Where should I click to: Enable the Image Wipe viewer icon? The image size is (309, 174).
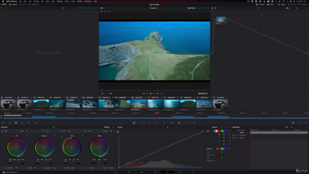click(x=101, y=11)
